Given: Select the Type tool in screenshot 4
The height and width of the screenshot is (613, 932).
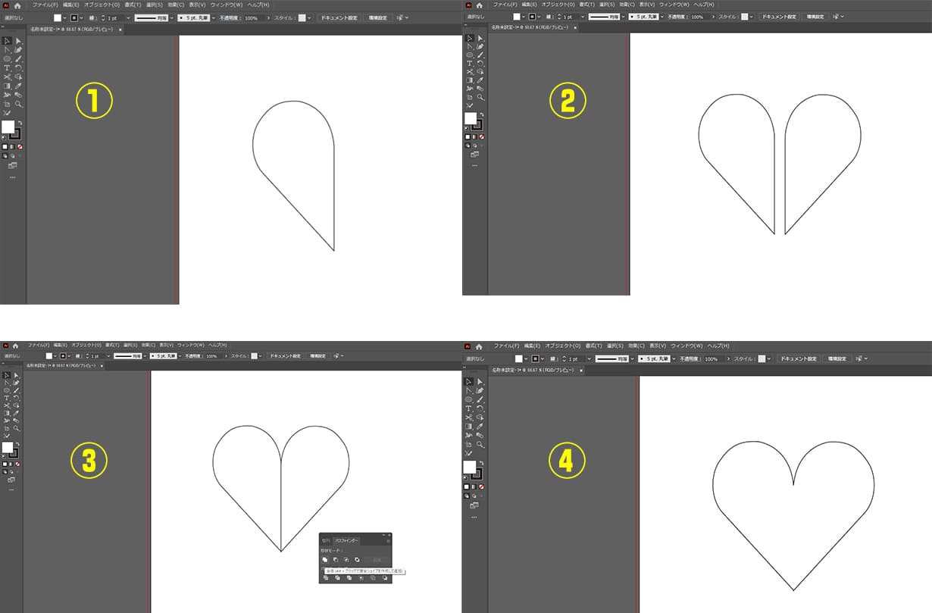Looking at the screenshot, I should tap(469, 408).
